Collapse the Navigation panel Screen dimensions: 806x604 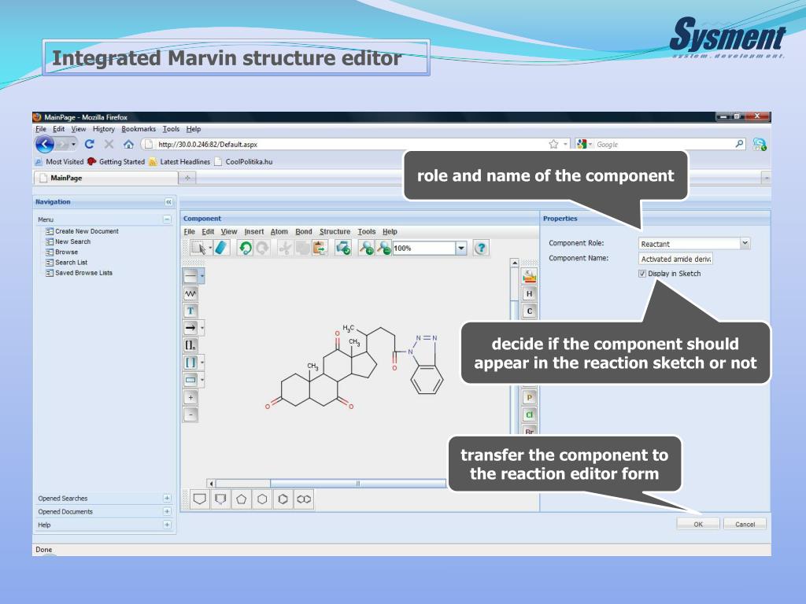coord(168,202)
